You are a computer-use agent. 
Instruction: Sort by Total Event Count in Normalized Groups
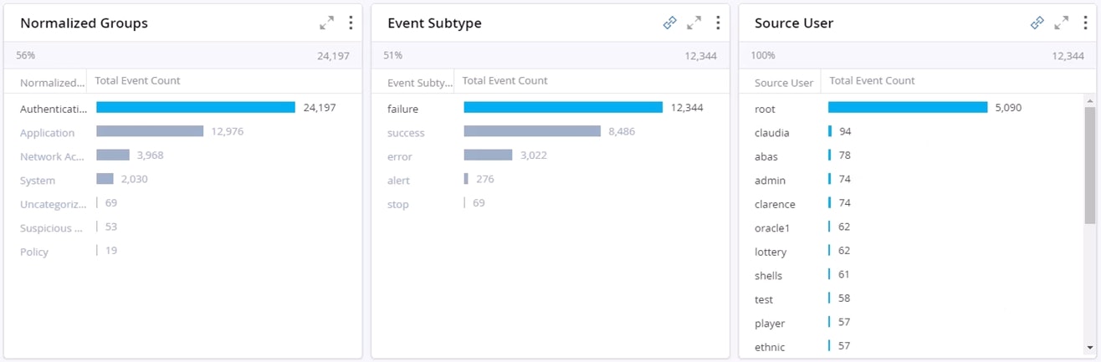(138, 81)
